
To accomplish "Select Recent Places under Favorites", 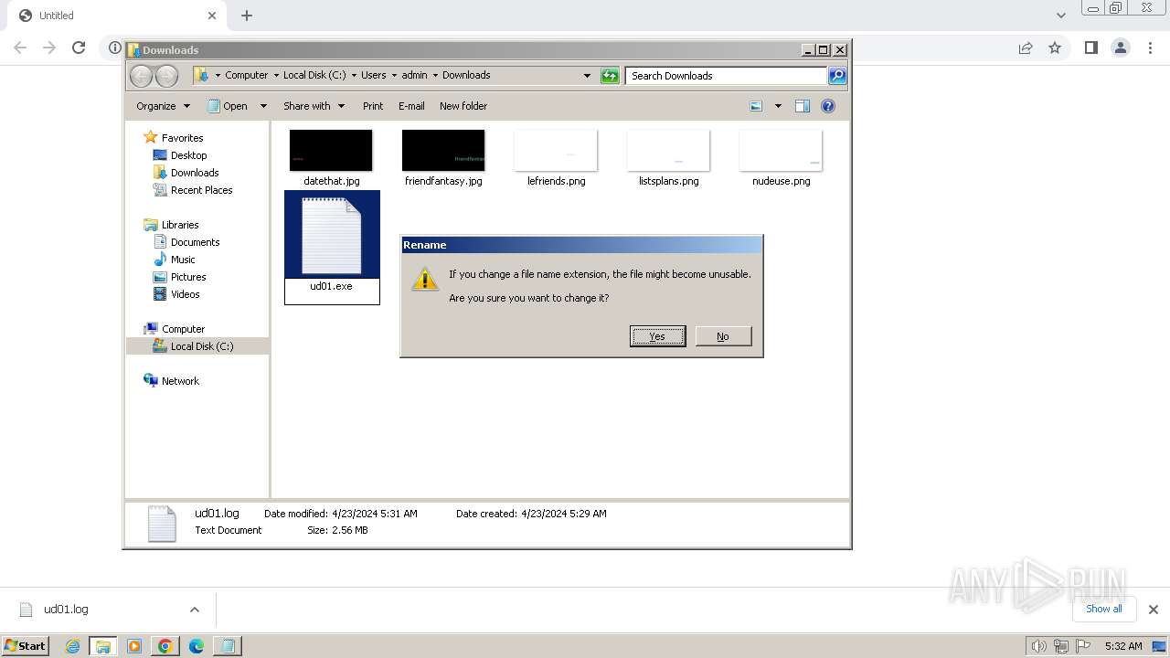I will [x=201, y=190].
